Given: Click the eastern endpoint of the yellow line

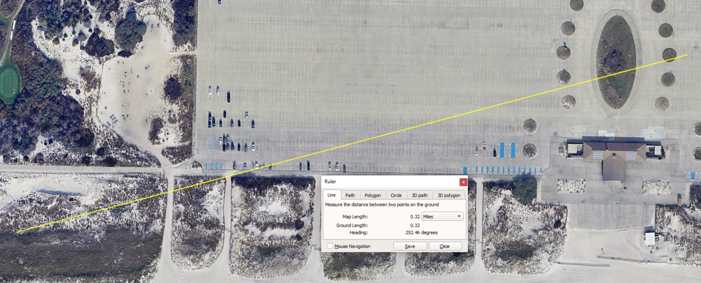Looking at the screenshot, I should pos(687,55).
